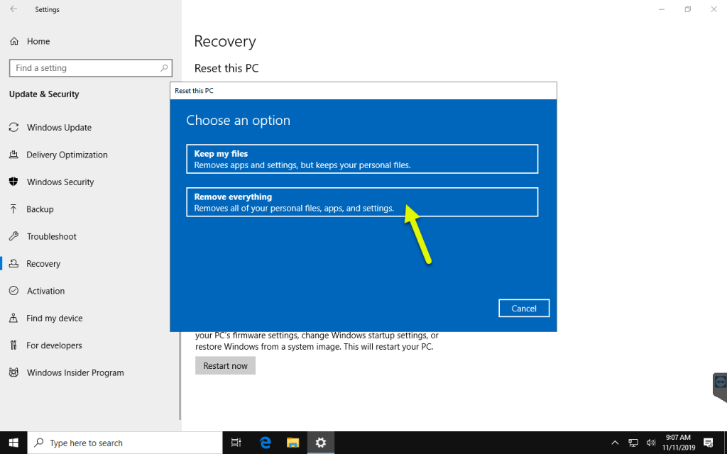Select the Windows Security shield icon
This screenshot has width=727, height=454.
pos(14,182)
